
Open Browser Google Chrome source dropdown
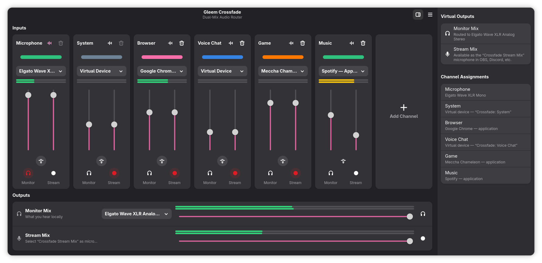tap(162, 71)
